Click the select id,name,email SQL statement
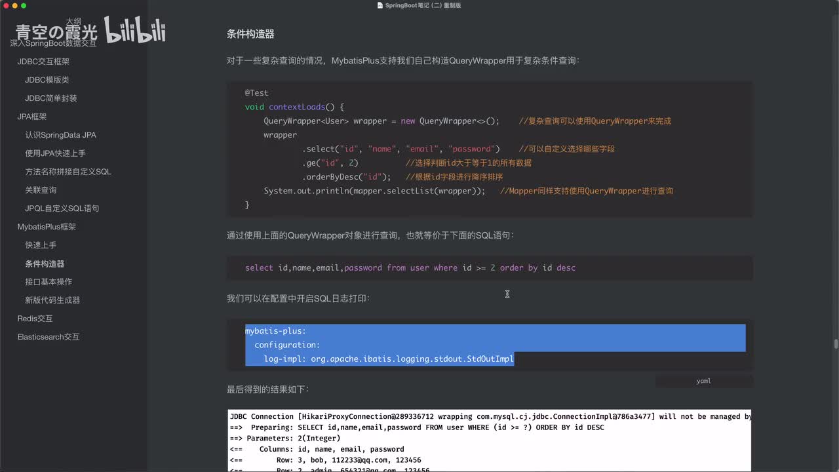The width and height of the screenshot is (839, 472). coord(410,268)
